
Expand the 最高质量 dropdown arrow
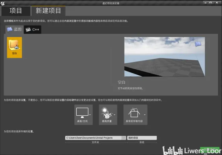pyautogui.click(x=115, y=115)
